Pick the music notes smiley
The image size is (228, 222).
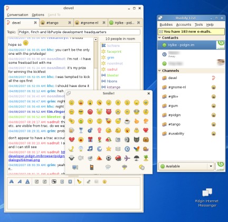pos(90,149)
